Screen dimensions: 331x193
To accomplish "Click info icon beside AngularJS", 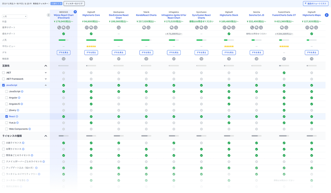I will point(22,104).
